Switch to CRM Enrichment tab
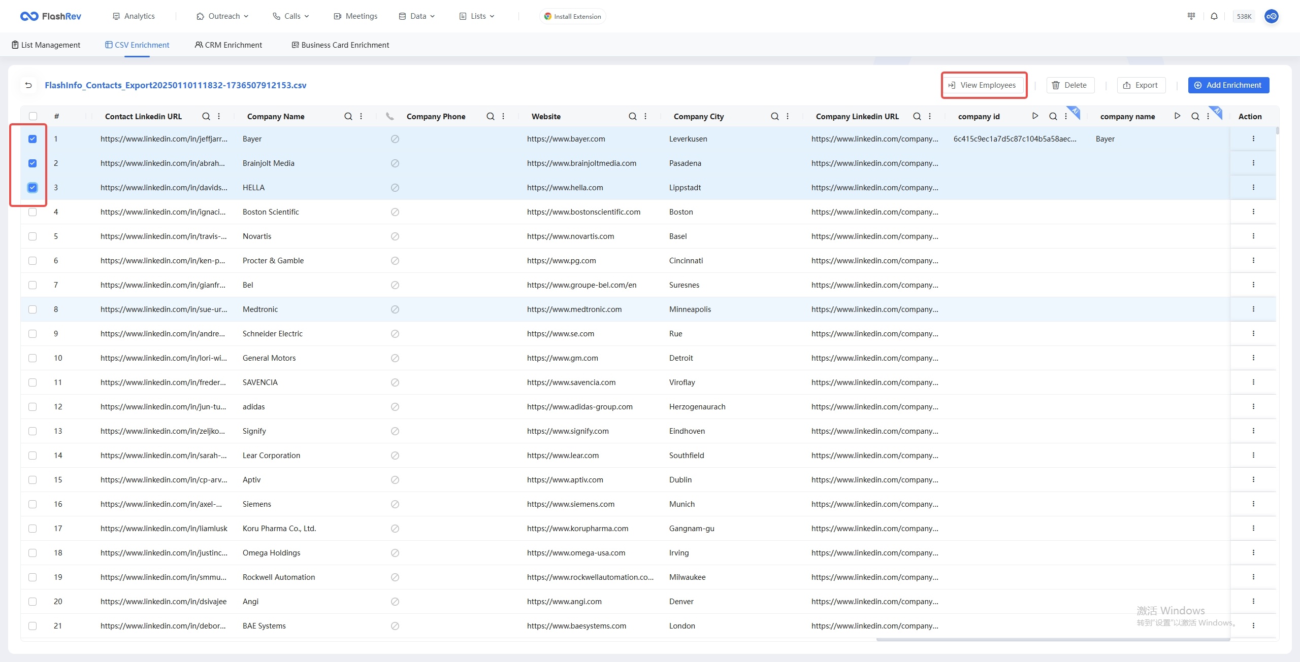Screen dimensions: 1300x662 coord(229,45)
